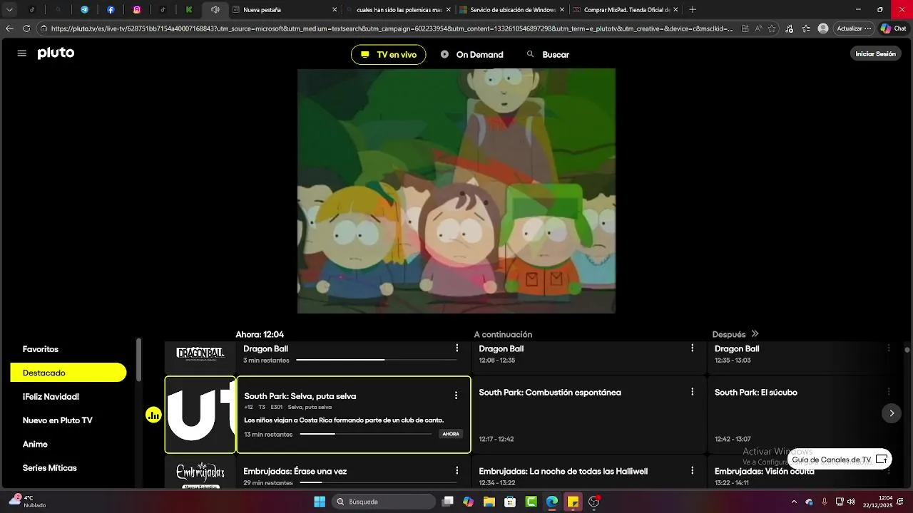Switch to the pinned Telegram tab
Screen dimensions: 913x513
[x=84, y=10]
